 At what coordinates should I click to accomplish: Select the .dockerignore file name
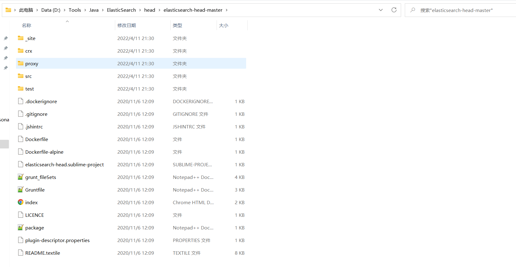[41, 101]
